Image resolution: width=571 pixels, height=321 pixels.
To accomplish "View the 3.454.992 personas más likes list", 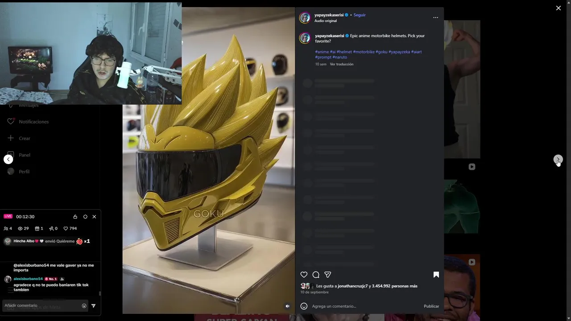I will click(395, 286).
